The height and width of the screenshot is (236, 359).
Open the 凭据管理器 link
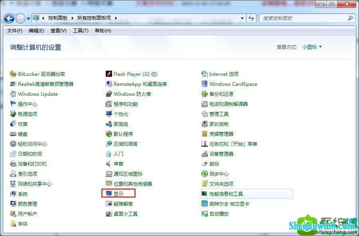coord(221,134)
